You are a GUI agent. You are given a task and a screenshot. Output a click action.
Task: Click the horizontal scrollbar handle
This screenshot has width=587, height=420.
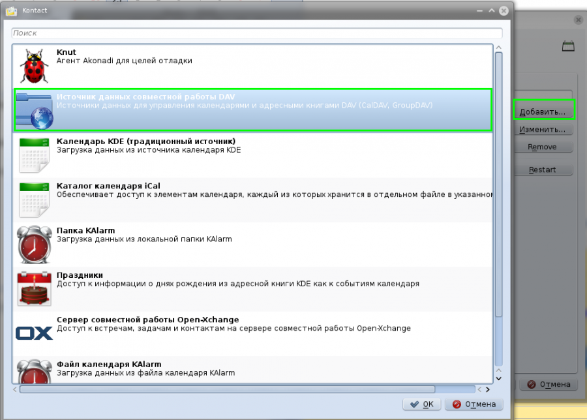[227, 389]
